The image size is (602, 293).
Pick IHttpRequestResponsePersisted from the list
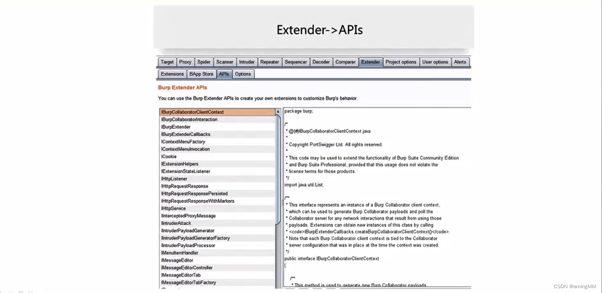217,194
